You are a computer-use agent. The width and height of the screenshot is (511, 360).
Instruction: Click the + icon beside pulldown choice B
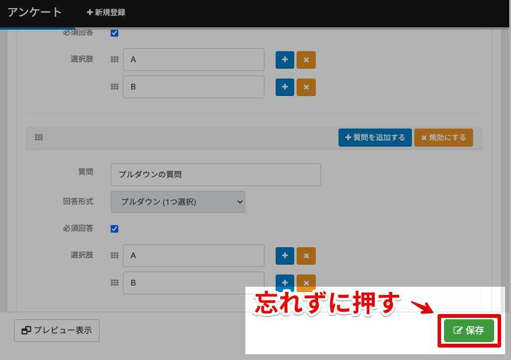pyautogui.click(x=284, y=283)
